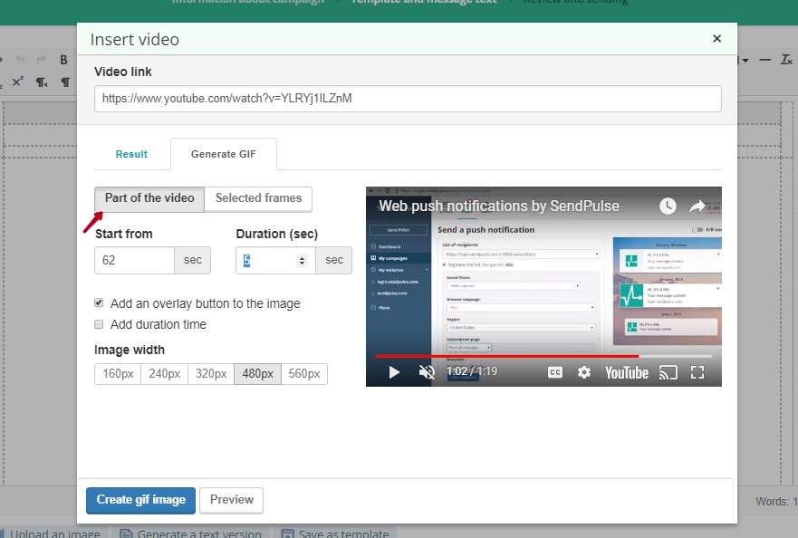798x538 pixels.
Task: Show paragraph marks with the pilcrow icon
Action: 64,81
